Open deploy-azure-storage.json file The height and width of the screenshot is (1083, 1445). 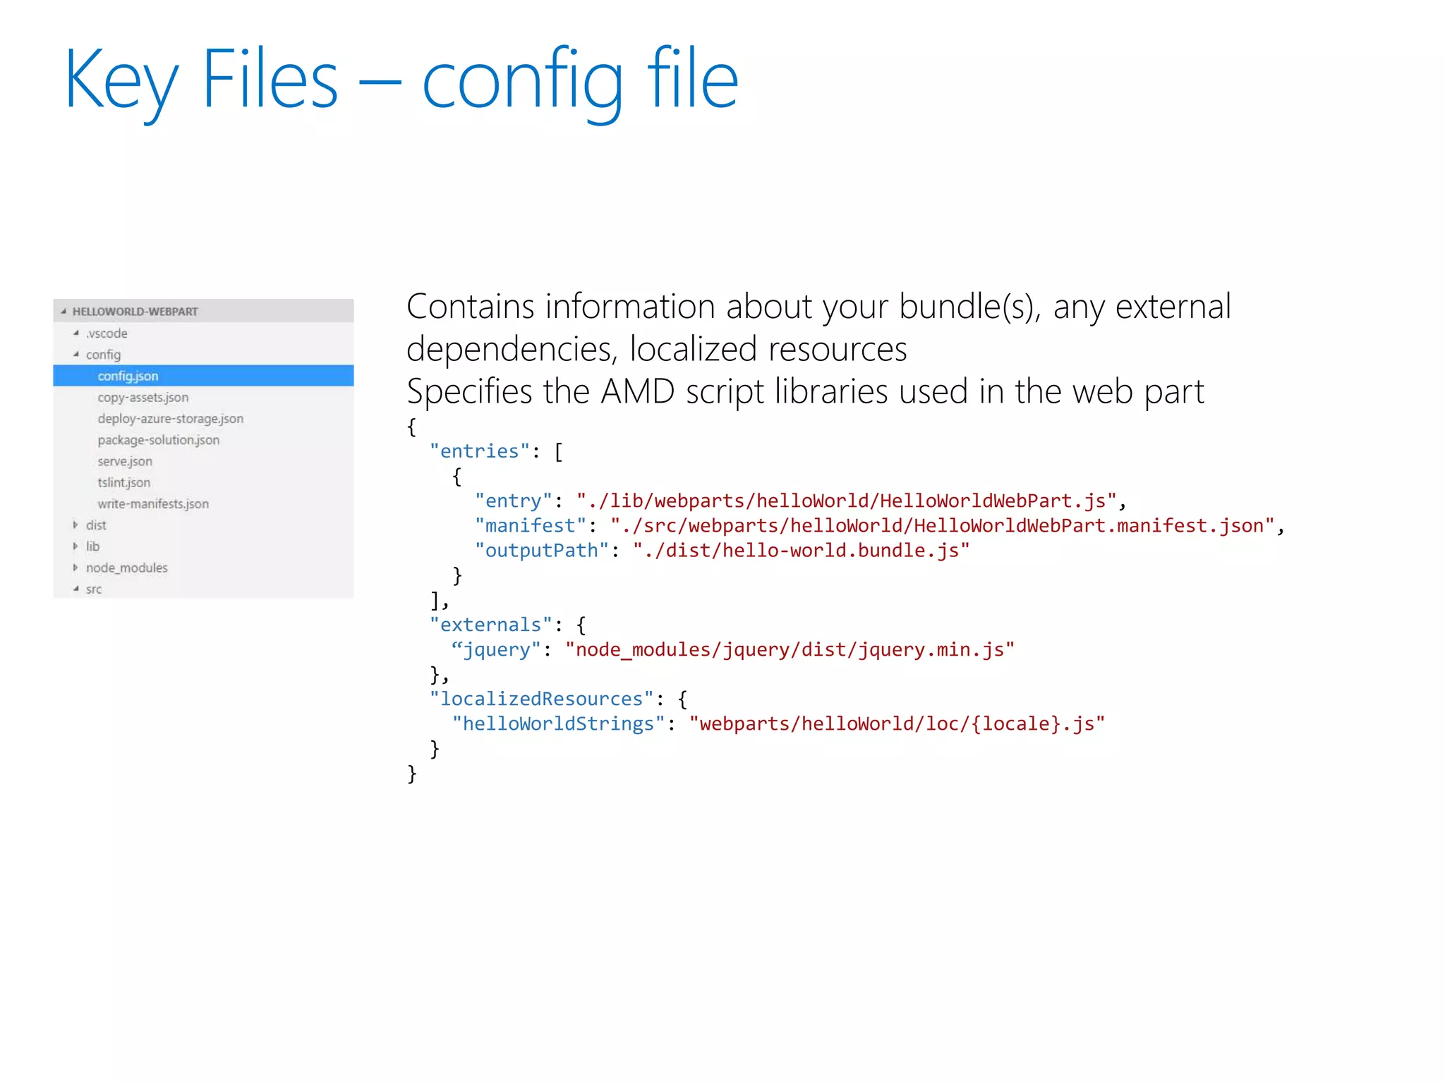pos(171,419)
